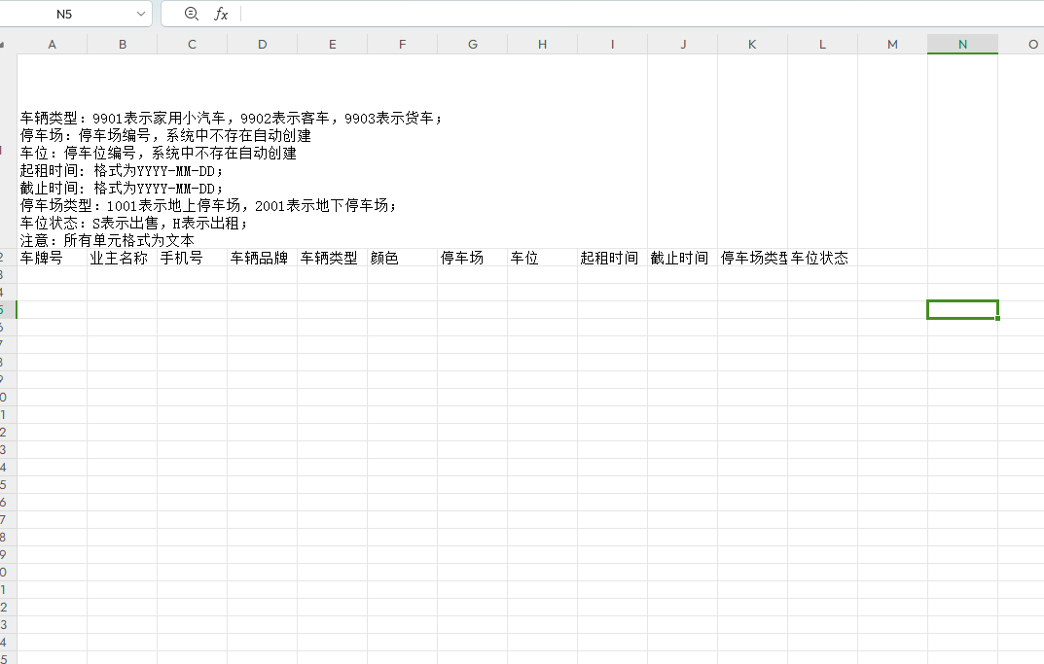Viewport: 1044px width, 664px height.
Task: Select column N header
Action: (x=962, y=45)
